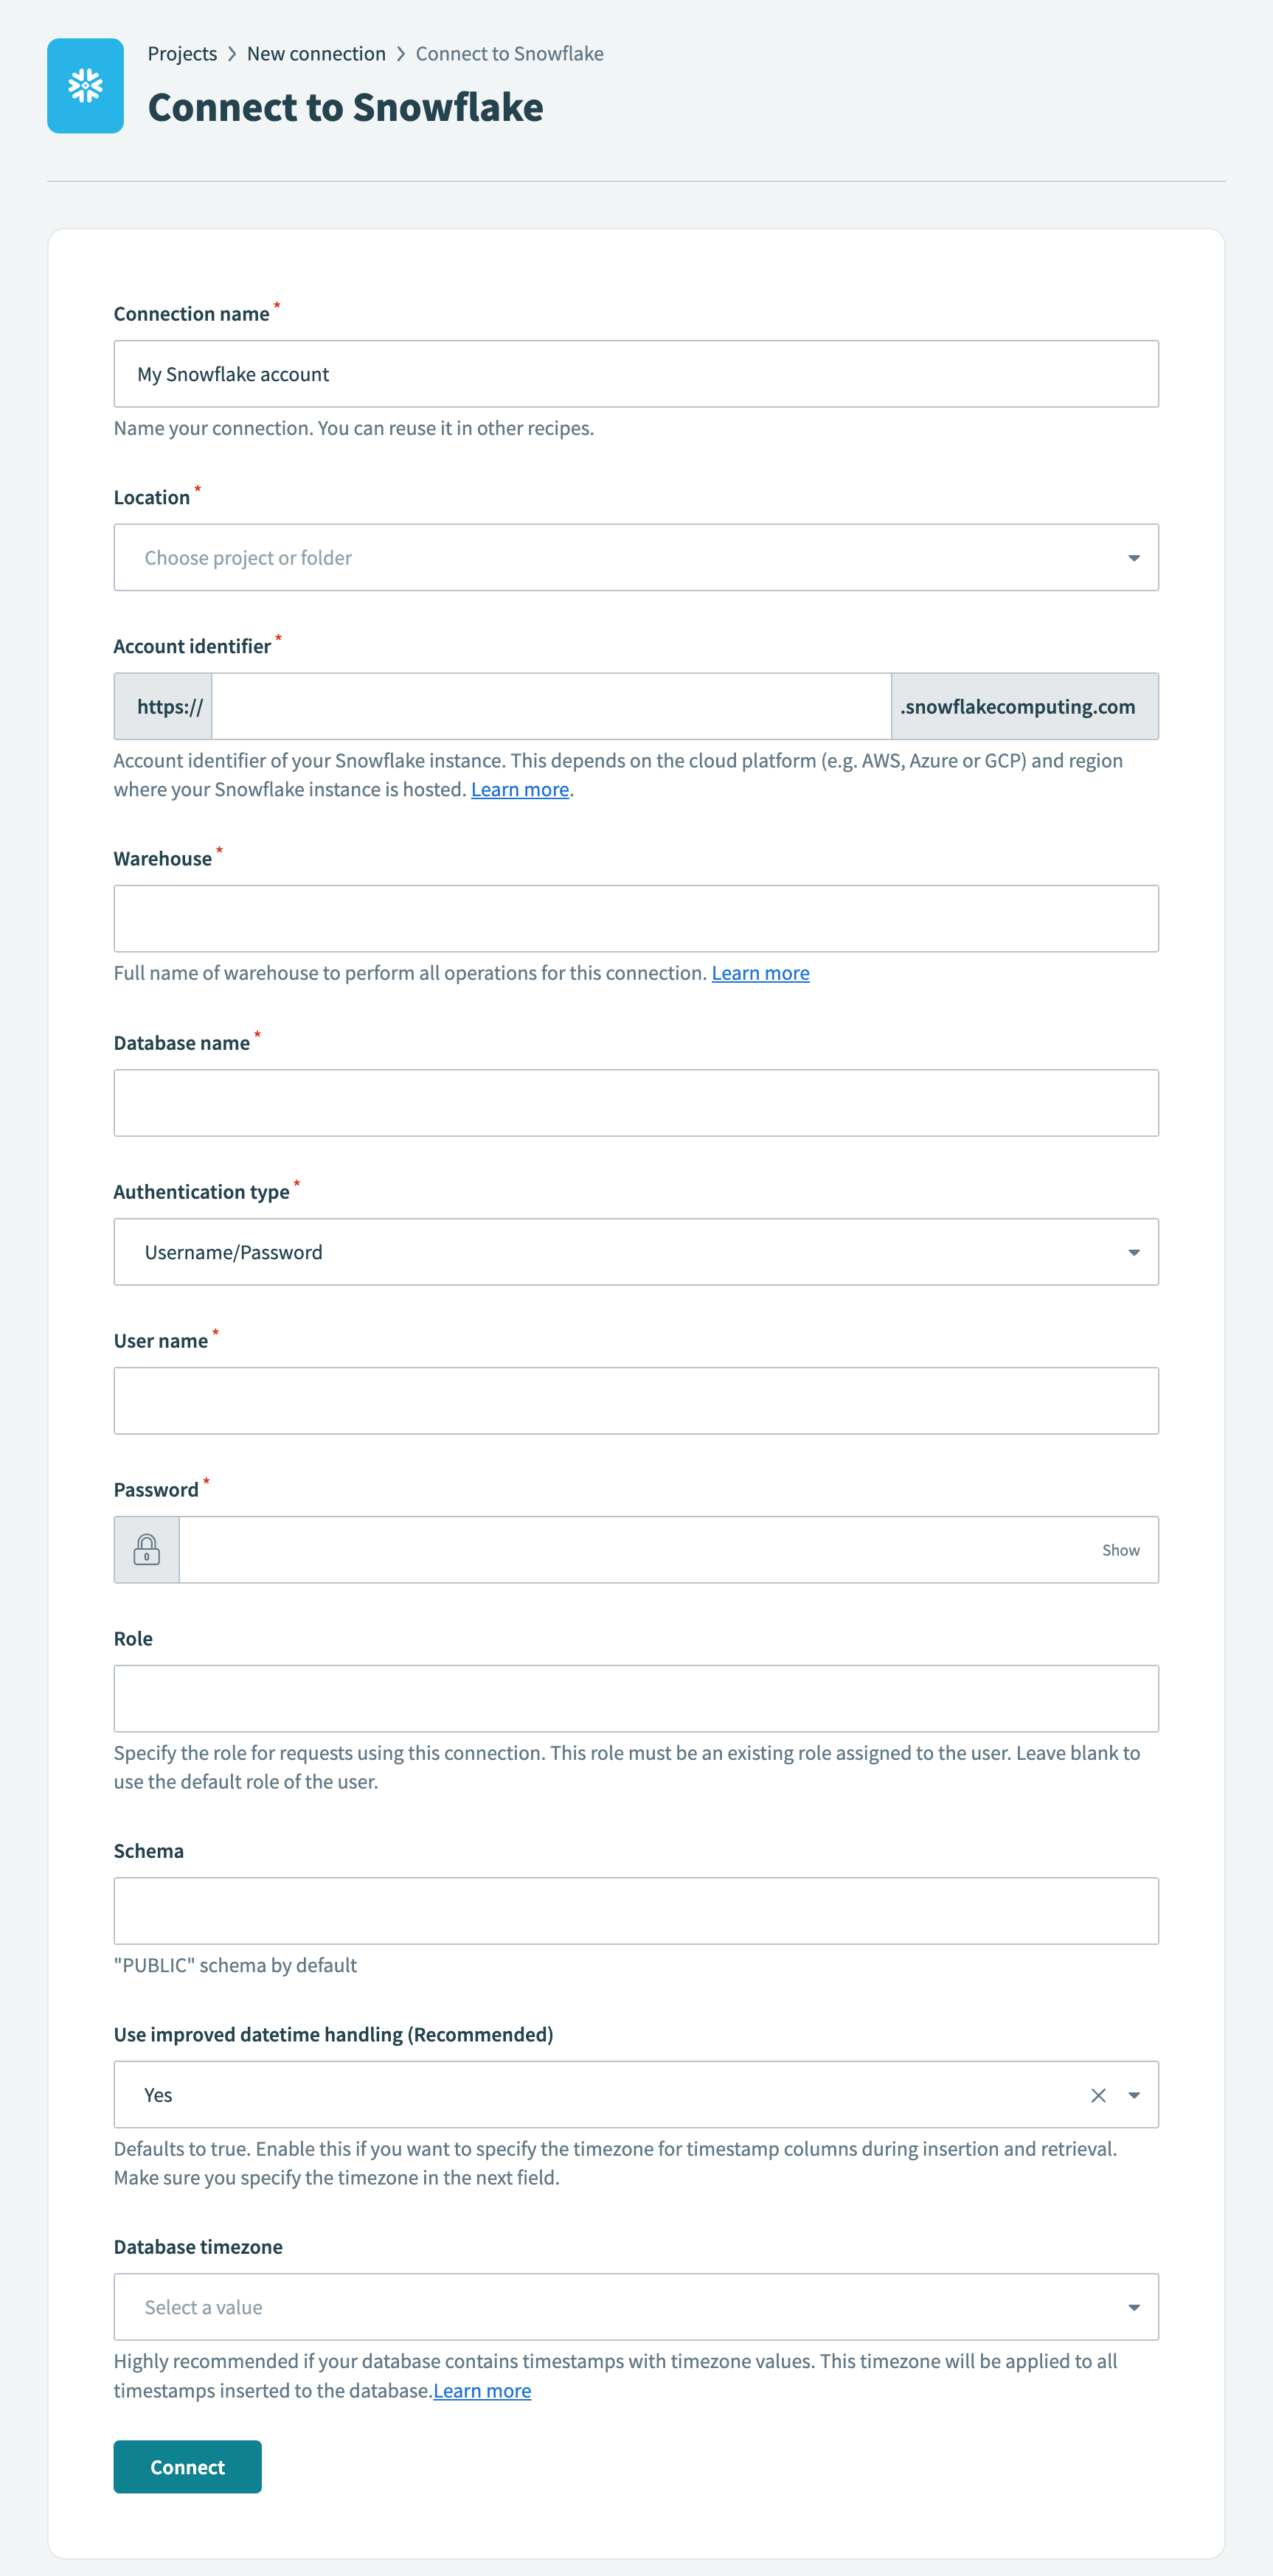The height and width of the screenshot is (2576, 1273).
Task: Focus the Schema text field
Action: 636,1911
